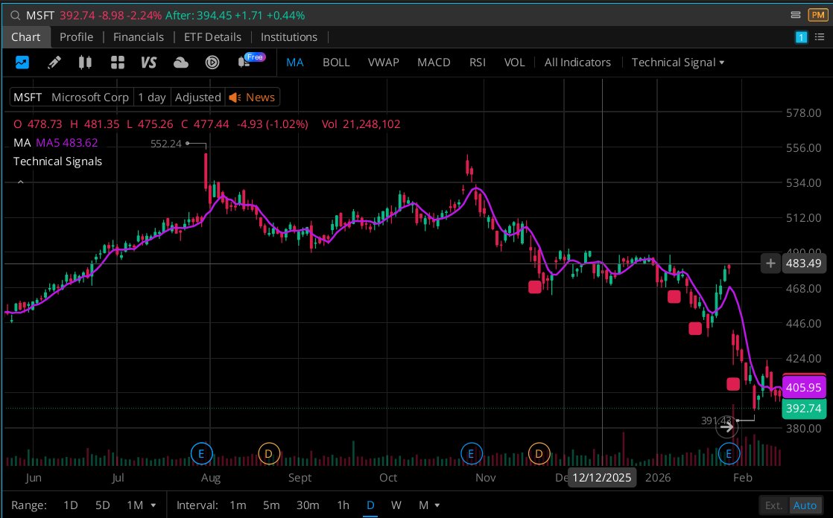The image size is (833, 518).
Task: Click the 12/12/2025 date label
Action: [x=602, y=478]
